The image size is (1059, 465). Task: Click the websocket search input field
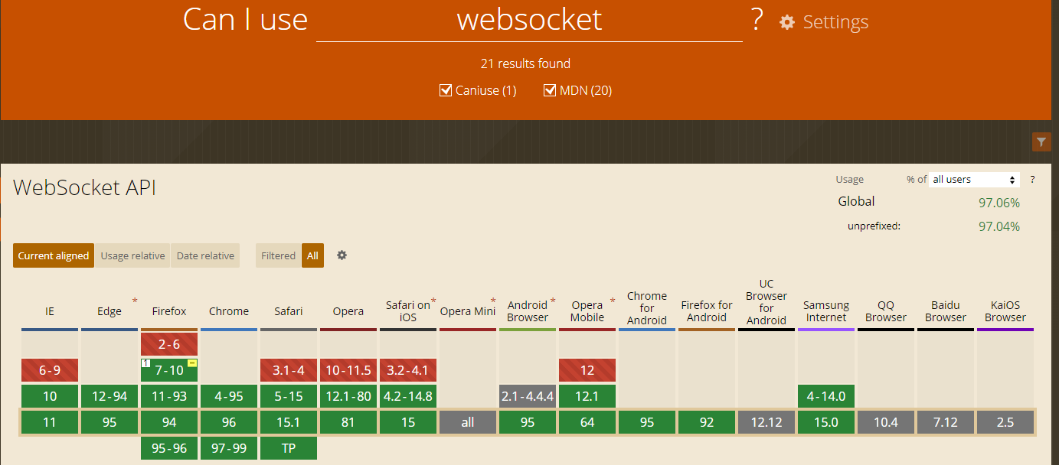(x=529, y=21)
